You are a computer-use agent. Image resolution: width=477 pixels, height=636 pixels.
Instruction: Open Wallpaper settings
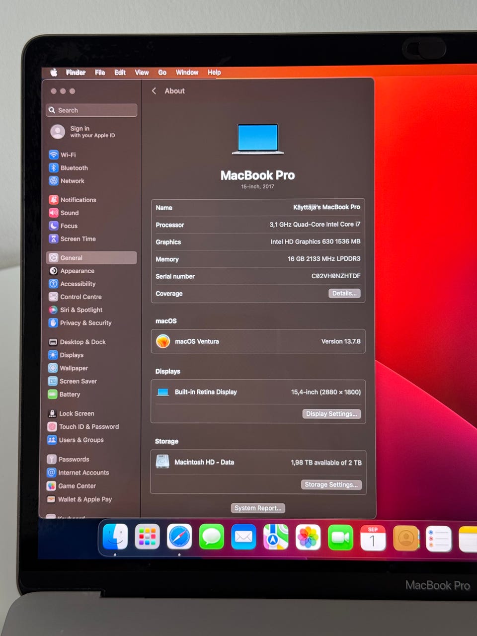point(68,368)
